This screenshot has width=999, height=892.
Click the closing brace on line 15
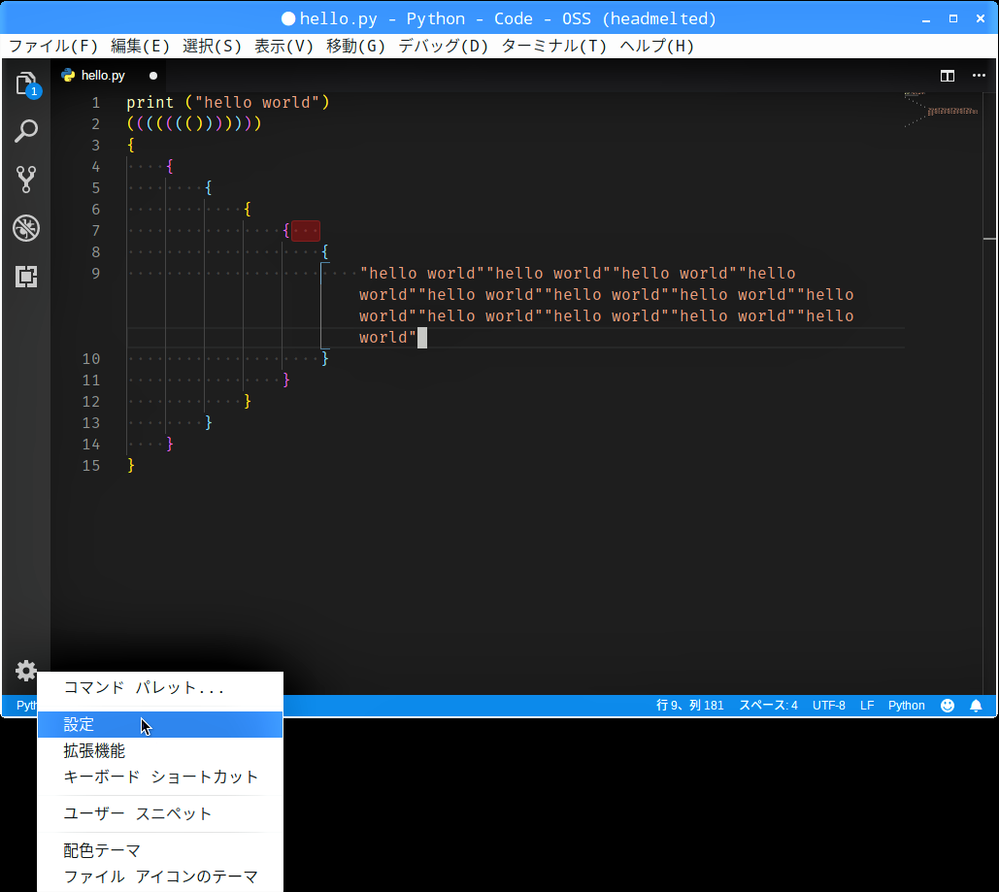pos(131,466)
